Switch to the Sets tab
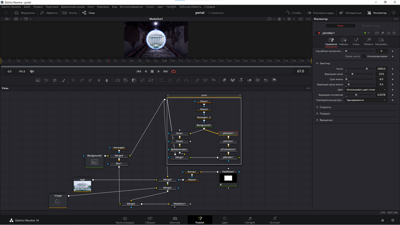Screen dimensions: 400x225 click(343, 42)
